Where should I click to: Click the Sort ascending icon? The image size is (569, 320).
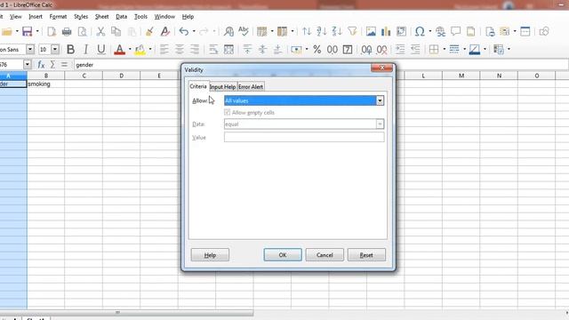[x=321, y=32]
